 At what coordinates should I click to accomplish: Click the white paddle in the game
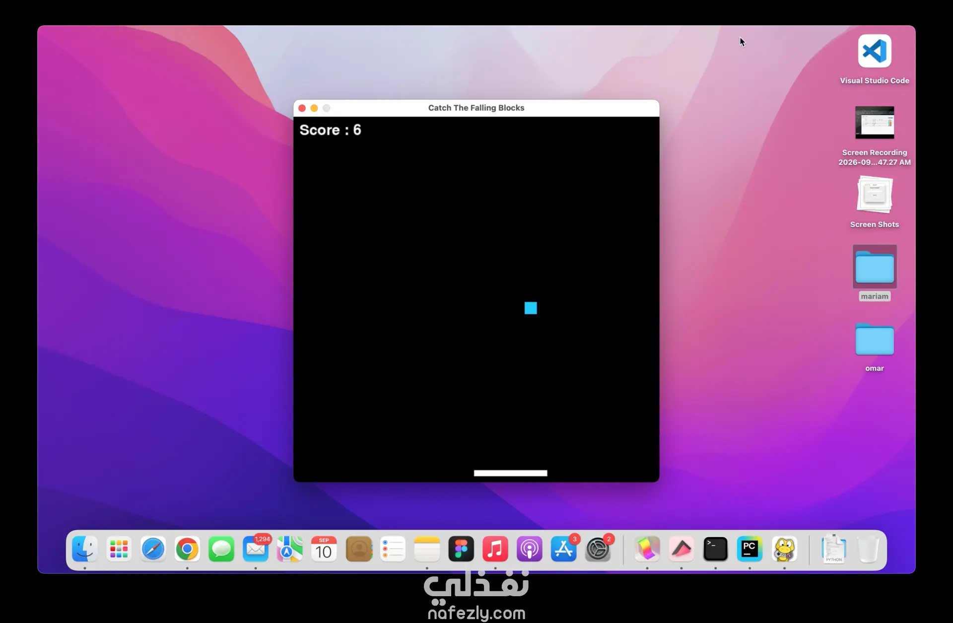(510, 473)
